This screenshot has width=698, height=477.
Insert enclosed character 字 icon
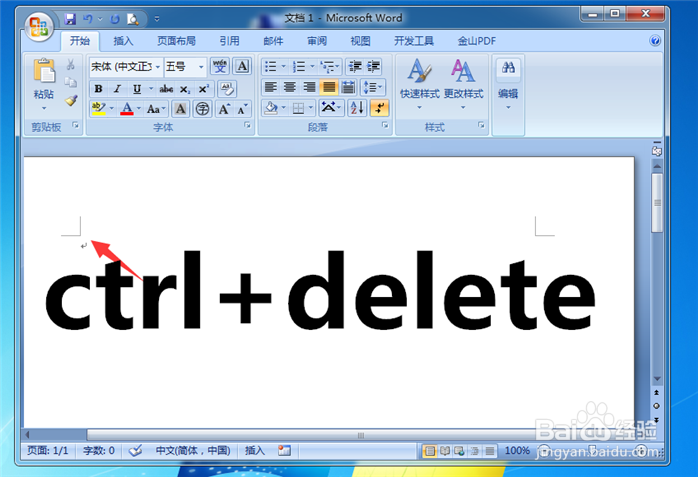pos(202,108)
